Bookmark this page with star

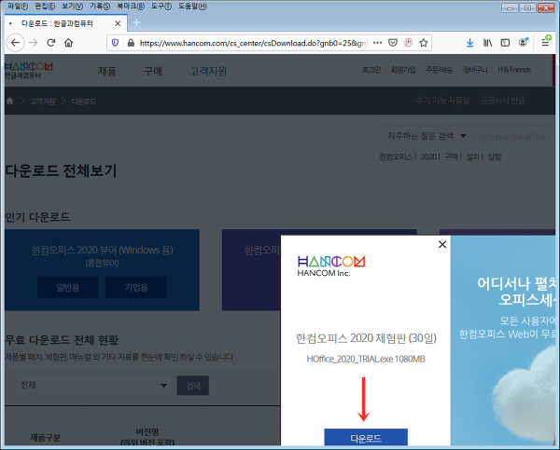pos(423,43)
